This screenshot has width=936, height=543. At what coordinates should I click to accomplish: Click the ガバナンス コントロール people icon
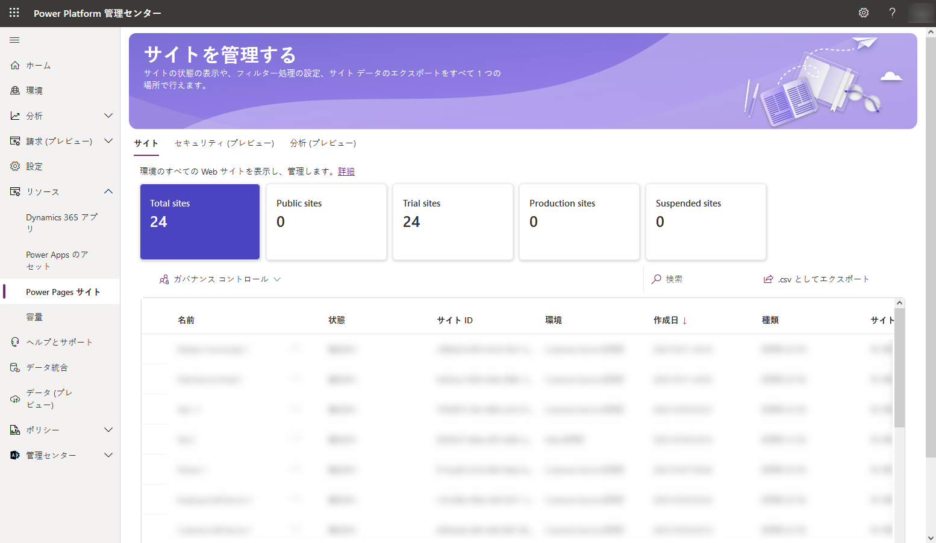[x=164, y=279]
